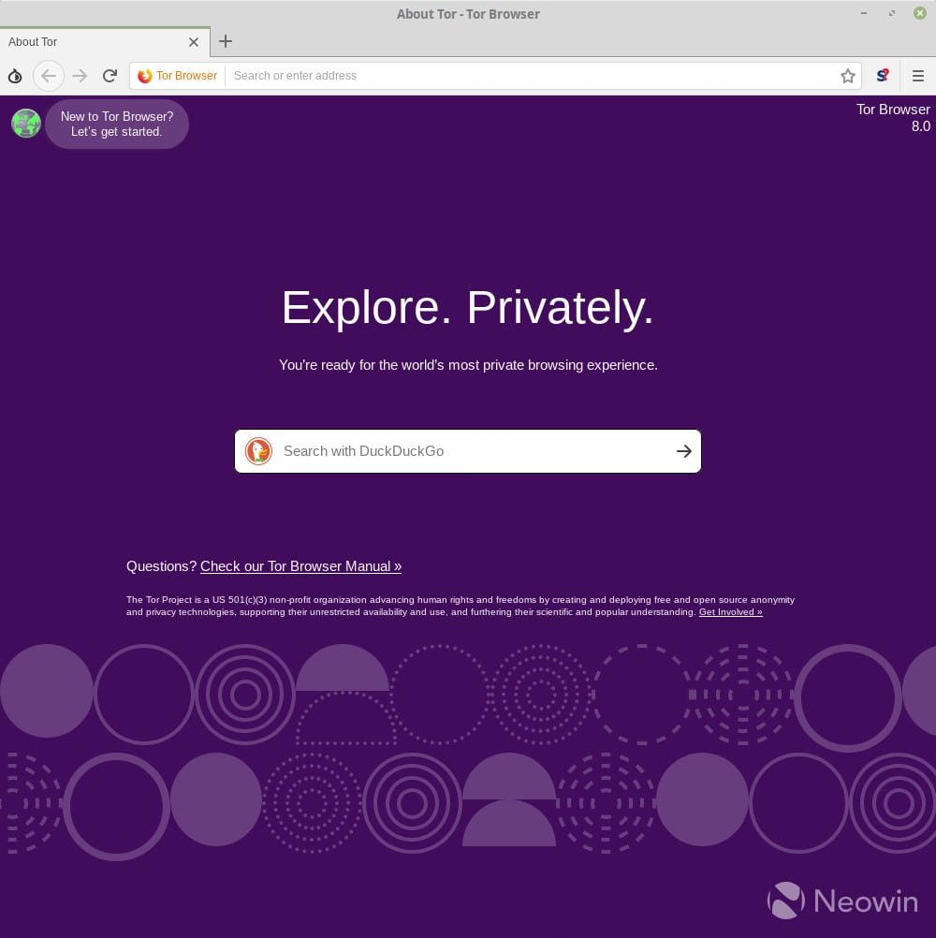Select the About Tor tab
This screenshot has width=936, height=938.
(105, 42)
